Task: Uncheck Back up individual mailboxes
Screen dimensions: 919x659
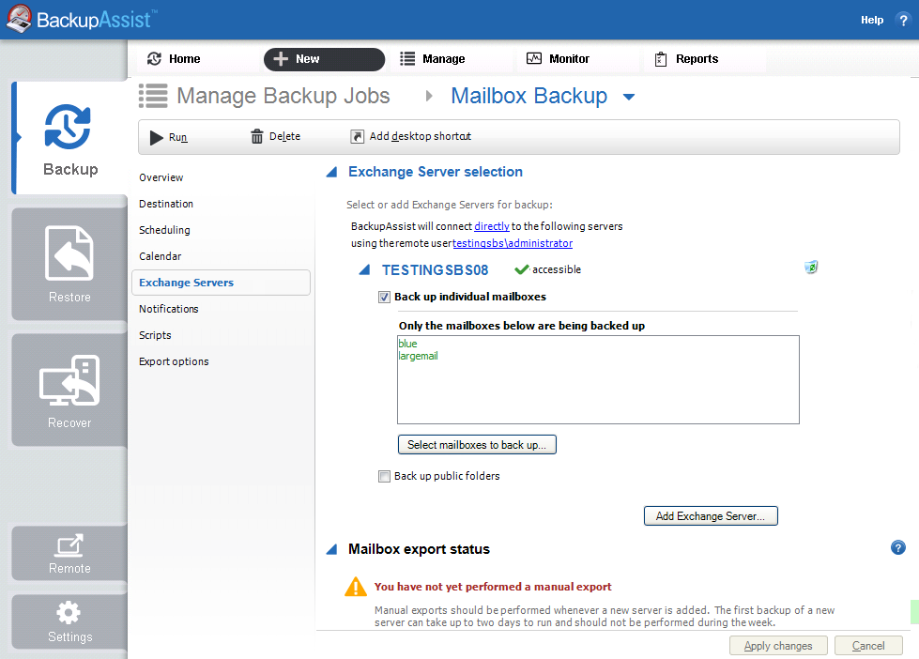Action: (x=384, y=297)
